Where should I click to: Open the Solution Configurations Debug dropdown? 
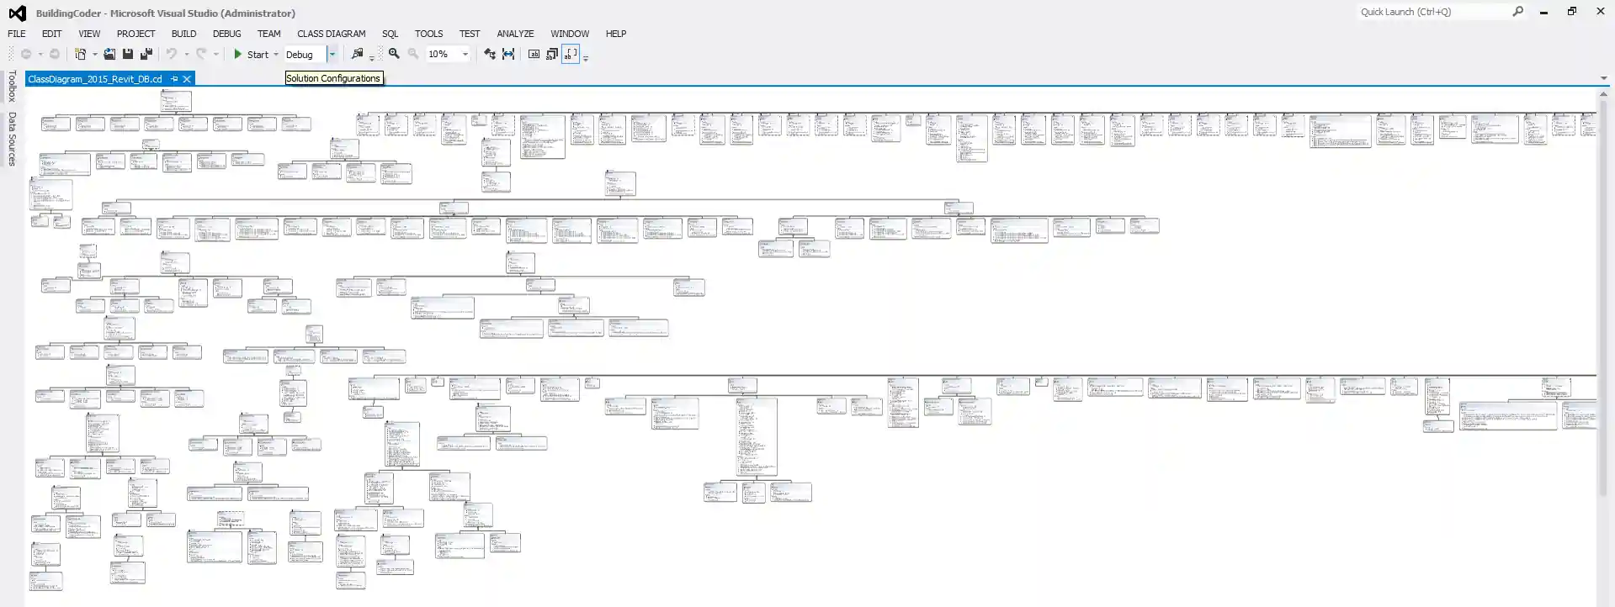pyautogui.click(x=332, y=54)
